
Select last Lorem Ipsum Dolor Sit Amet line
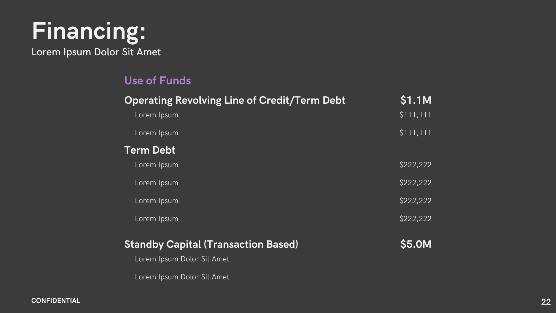(182, 277)
